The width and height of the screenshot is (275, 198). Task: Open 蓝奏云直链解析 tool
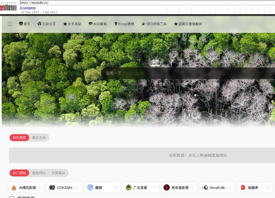click(188, 24)
